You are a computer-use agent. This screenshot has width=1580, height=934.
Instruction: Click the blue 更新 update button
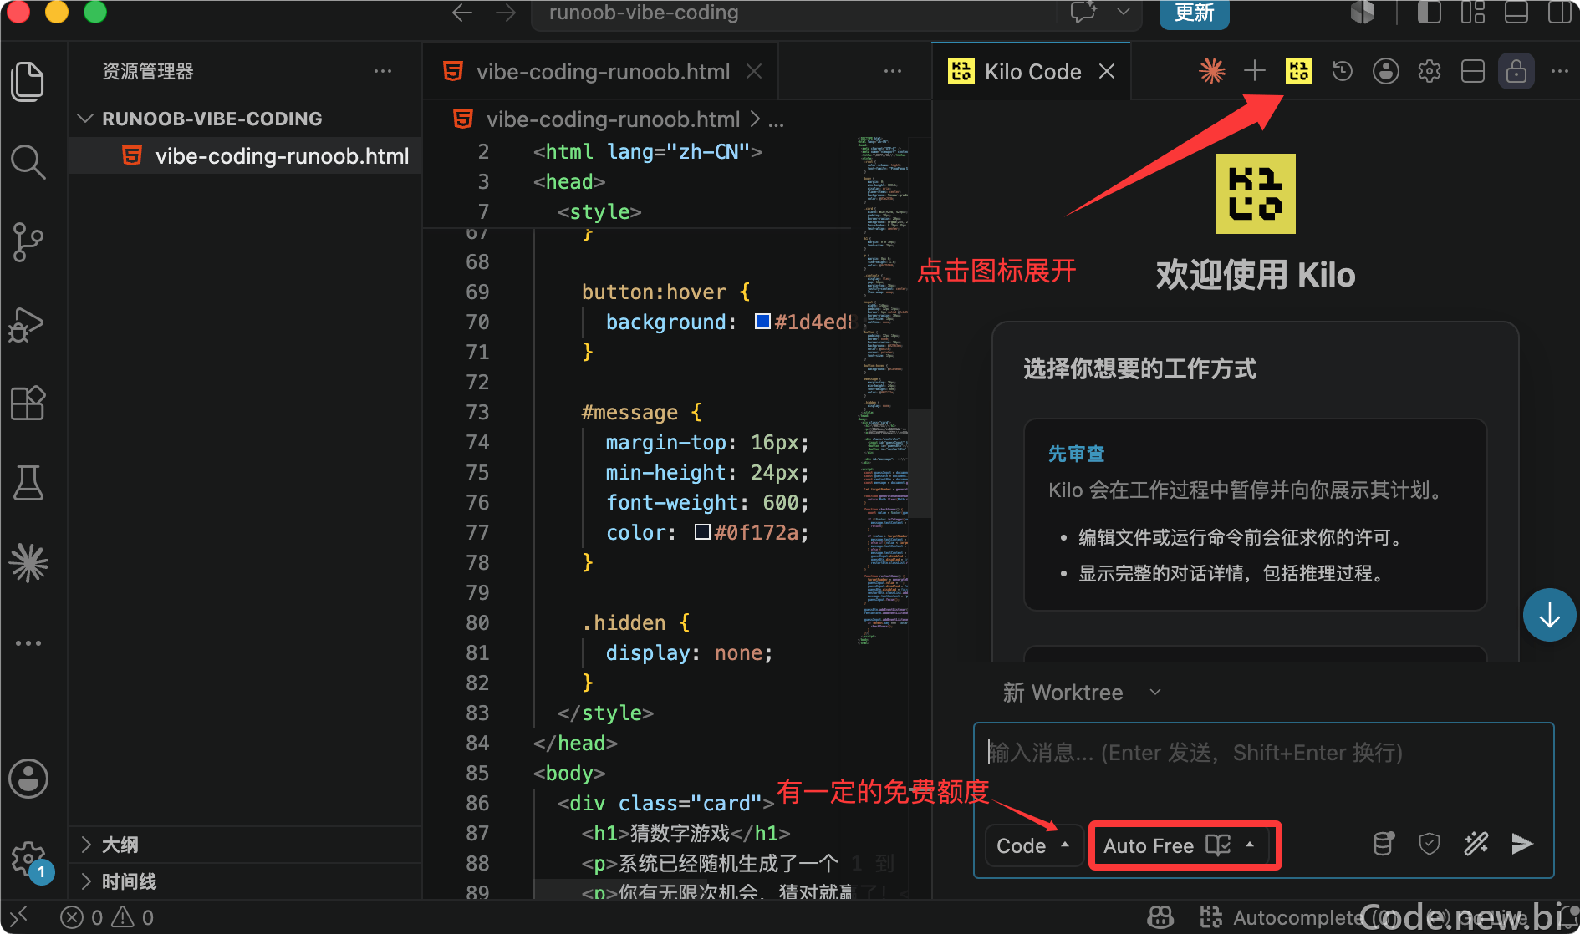(1194, 13)
